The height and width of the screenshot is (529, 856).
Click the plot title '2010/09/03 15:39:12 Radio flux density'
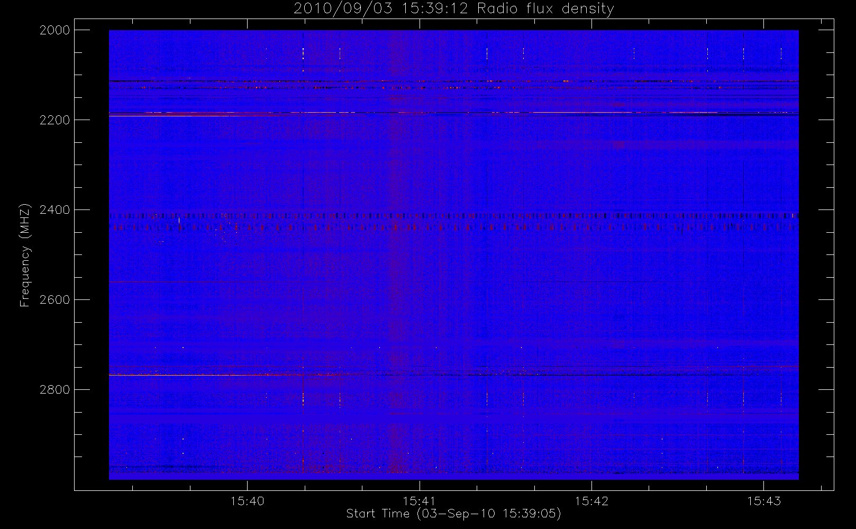pos(453,9)
